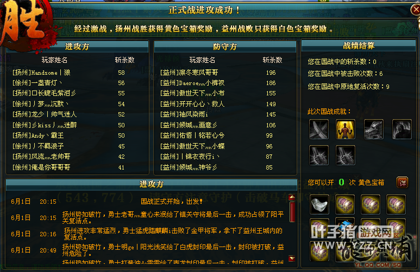Image resolution: width=420 pixels, height=272 pixels.
Task: Click the 20:49 白虎封印 battle log entry
Action: pos(147,250)
